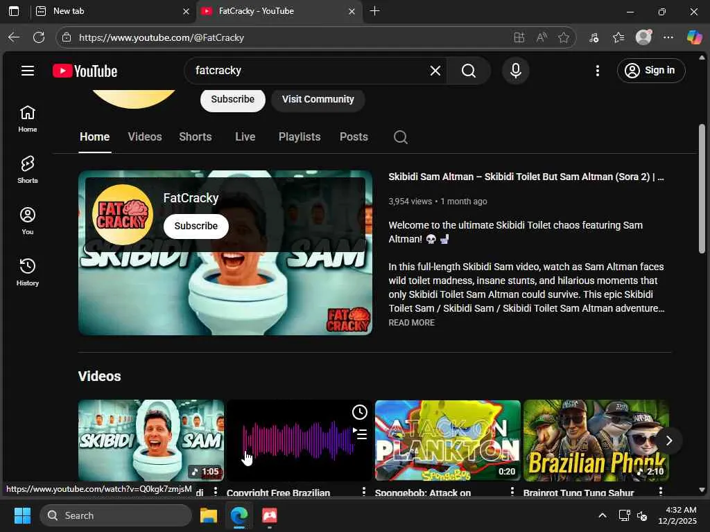Screen dimensions: 710x532
Task: Open the Edge split screen icon
Action: pyautogui.click(x=519, y=37)
